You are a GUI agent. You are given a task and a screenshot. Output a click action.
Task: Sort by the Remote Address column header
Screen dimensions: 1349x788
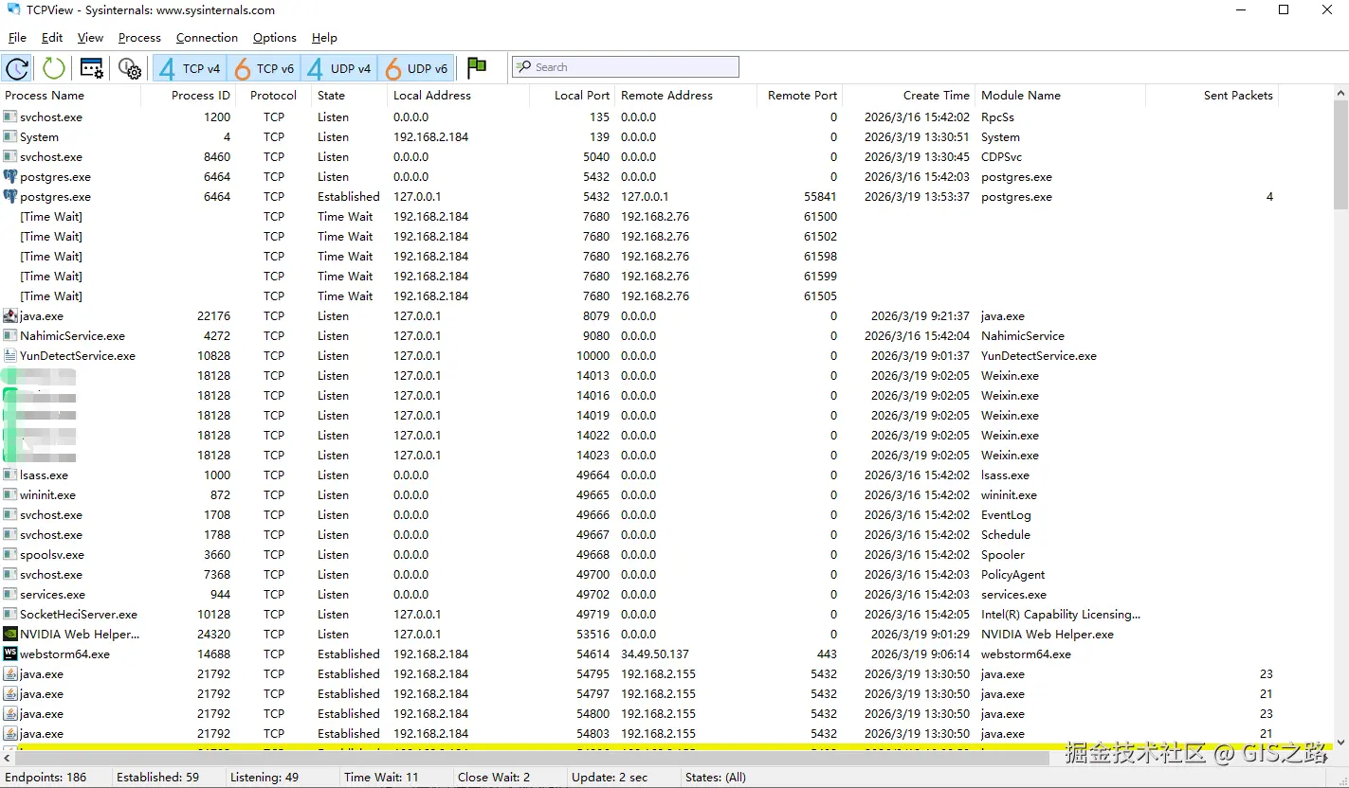pos(685,96)
